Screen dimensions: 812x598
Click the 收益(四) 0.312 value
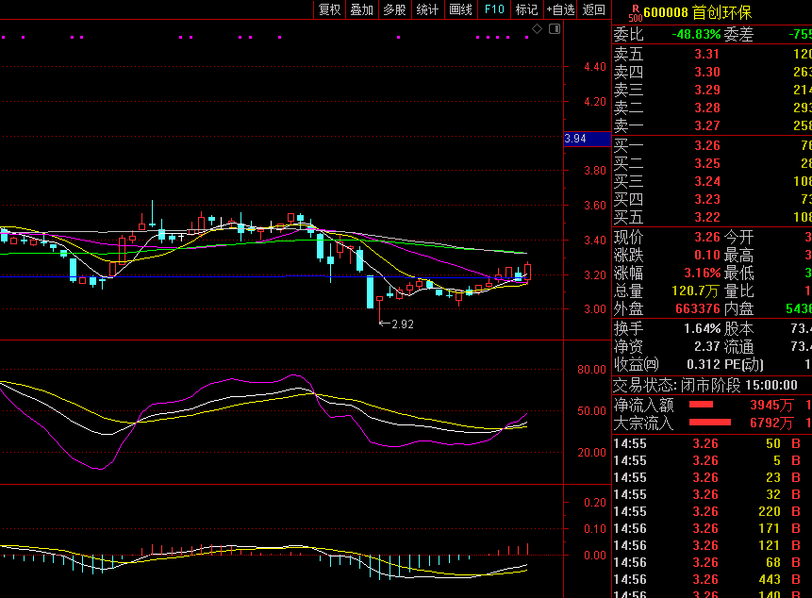(x=704, y=364)
